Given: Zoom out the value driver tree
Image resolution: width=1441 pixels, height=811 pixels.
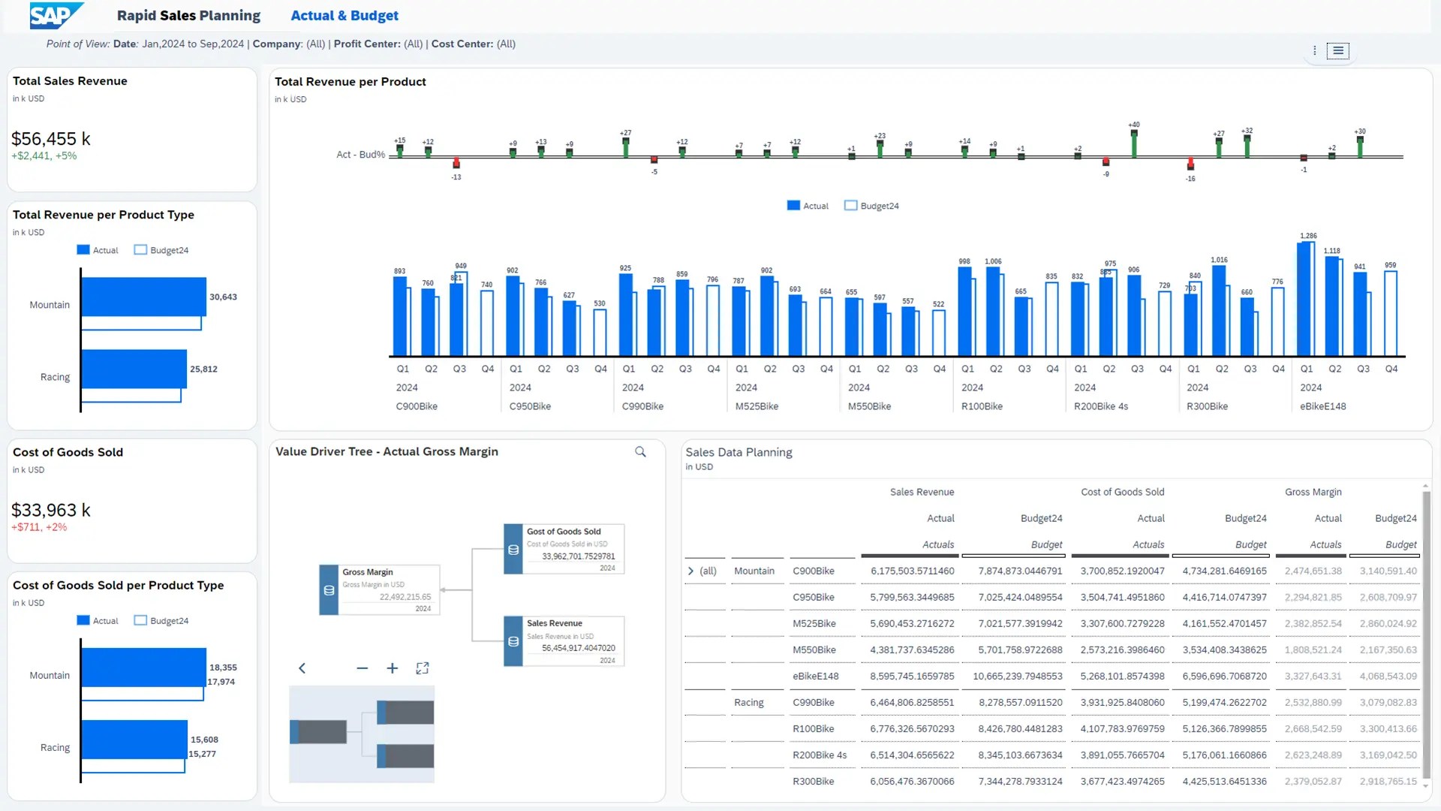Looking at the screenshot, I should tap(363, 668).
